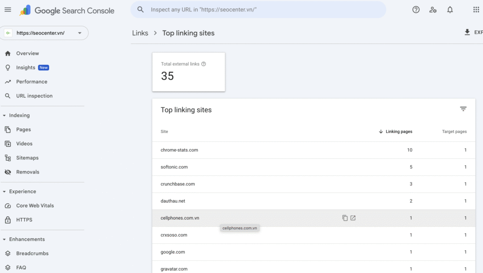Click the Export download icon
Image resolution: width=483 pixels, height=273 pixels.
467,32
